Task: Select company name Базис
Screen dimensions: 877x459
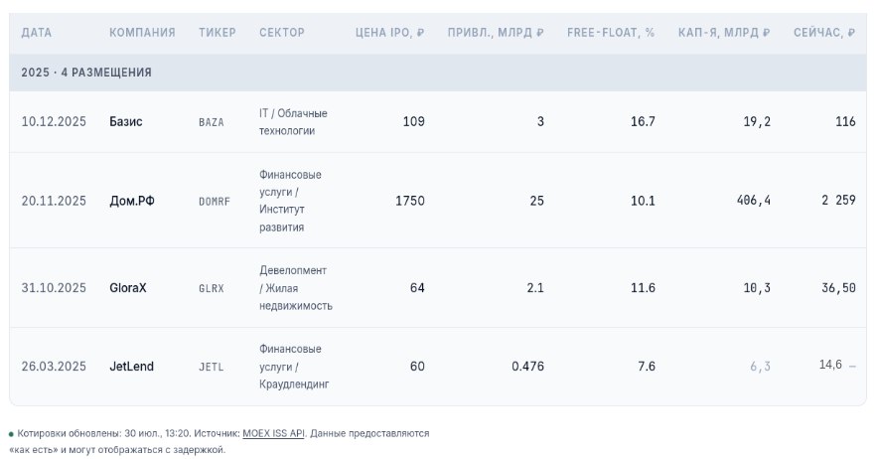Action: tap(126, 121)
